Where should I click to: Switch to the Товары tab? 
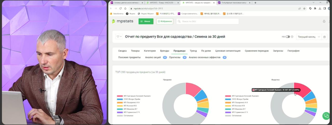point(135,51)
